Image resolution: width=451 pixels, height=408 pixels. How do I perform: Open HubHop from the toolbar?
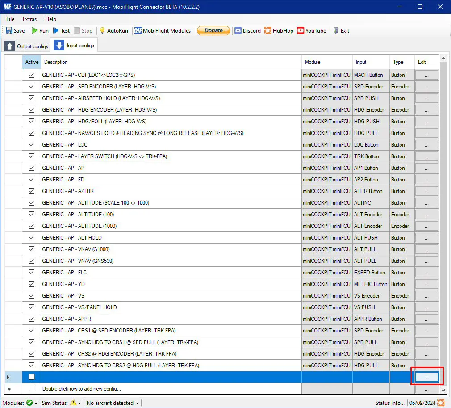[279, 30]
